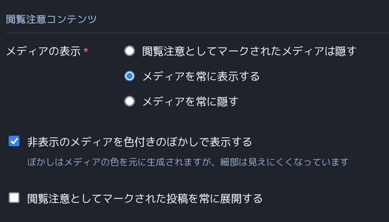Click the 閲覧注意としてマークされたメディアは隠す label text
The image size is (389, 222).
coord(249,51)
